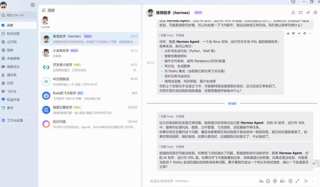Screen dimensions: 320x187
Task: Open the history clock icon at top
Action: pos(293,2)
